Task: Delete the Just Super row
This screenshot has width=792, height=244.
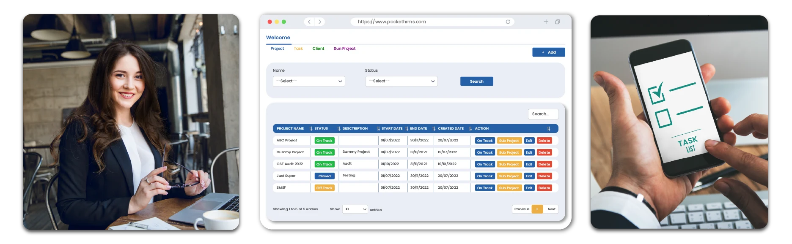Action: point(544,176)
